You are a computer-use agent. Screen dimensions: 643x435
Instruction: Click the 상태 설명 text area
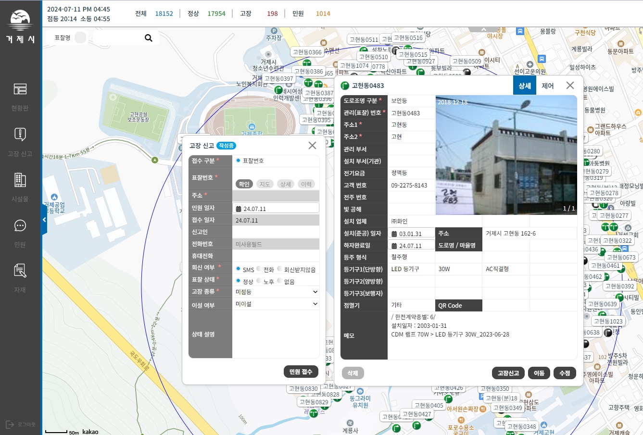276,335
